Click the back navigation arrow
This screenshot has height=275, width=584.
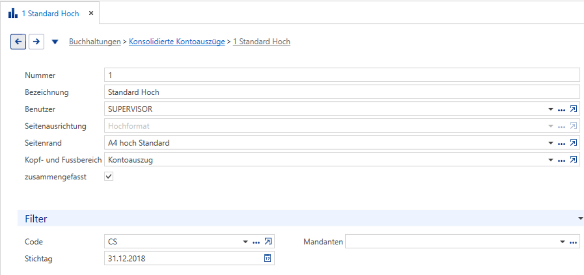pos(18,42)
